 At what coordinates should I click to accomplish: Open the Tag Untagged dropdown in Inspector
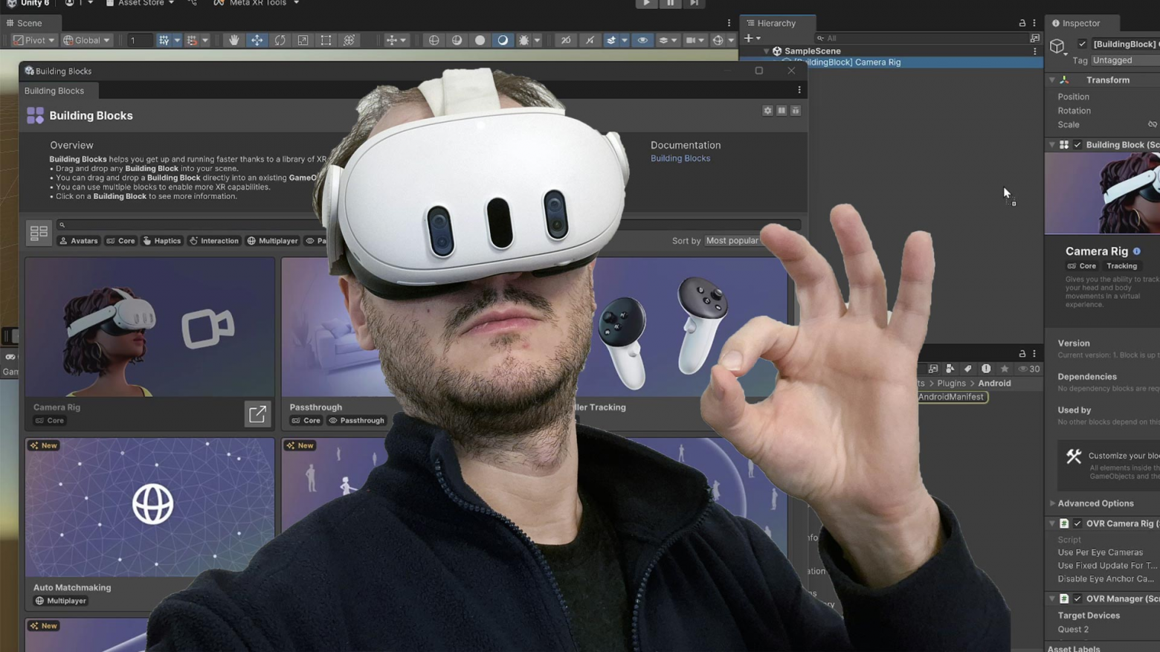1125,60
